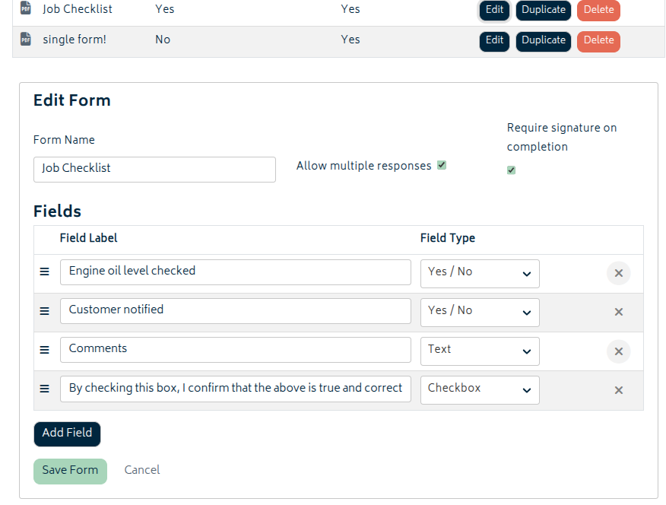The height and width of the screenshot is (505, 666).
Task: Remove the confirmation Checkbox field row
Action: [x=618, y=390]
